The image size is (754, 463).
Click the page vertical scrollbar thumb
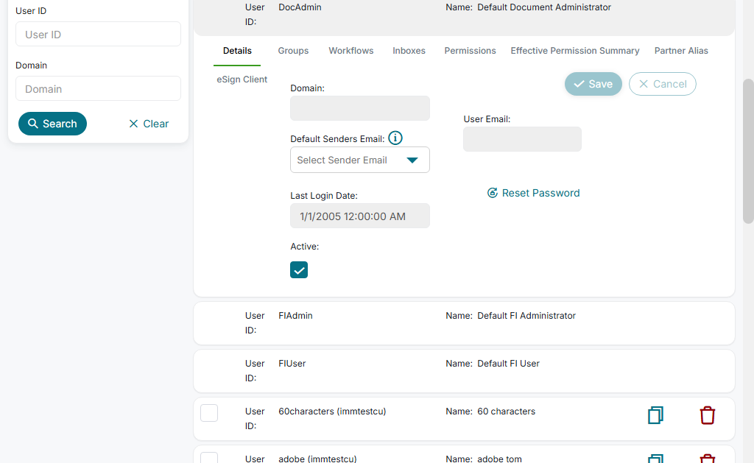pos(748,151)
